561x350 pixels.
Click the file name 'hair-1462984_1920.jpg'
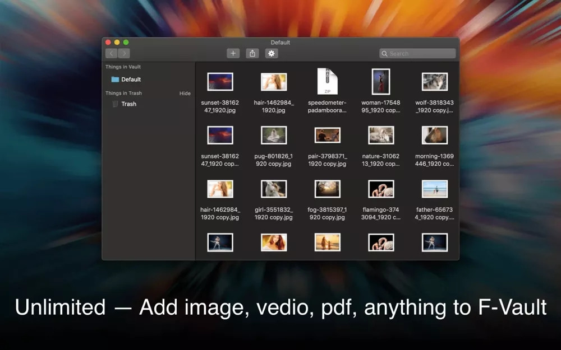(274, 106)
